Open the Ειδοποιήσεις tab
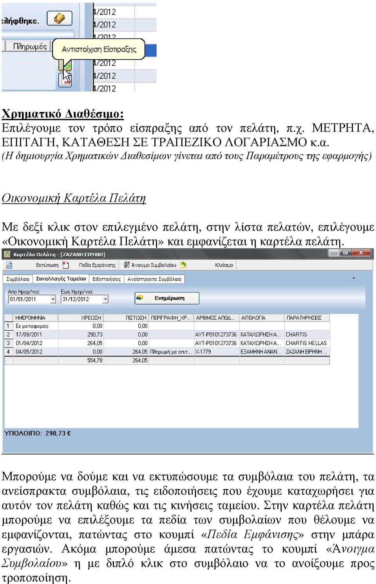Image resolution: width=376 pixels, height=584 pixels. coord(107,279)
